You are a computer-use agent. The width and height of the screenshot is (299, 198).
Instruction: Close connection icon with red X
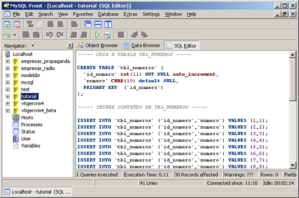[x=17, y=24]
